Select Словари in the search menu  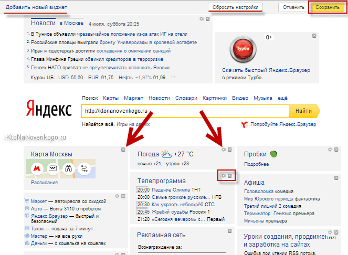186,98
